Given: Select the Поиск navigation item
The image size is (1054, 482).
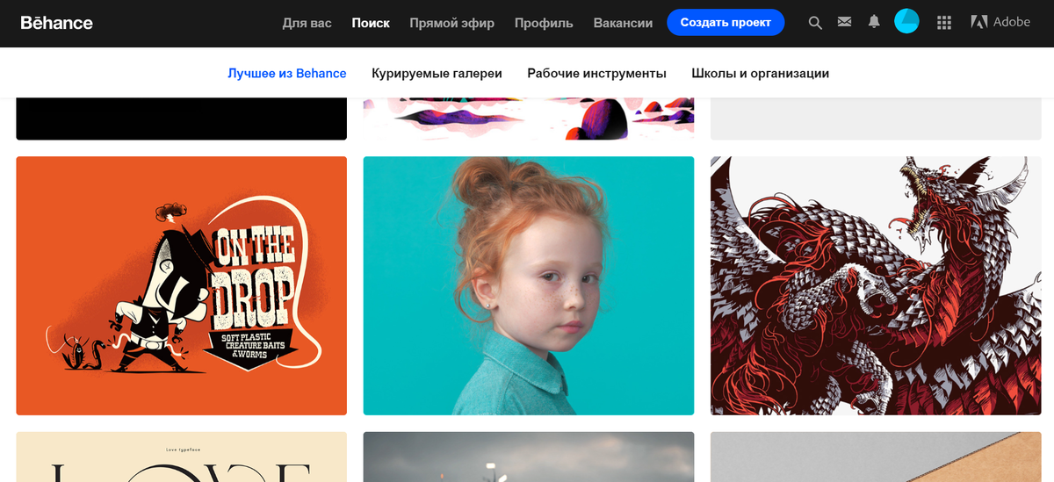Looking at the screenshot, I should pyautogui.click(x=371, y=23).
